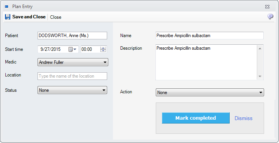Choose Close in the toolbar
Screen dimensions: 279x143
click(x=56, y=17)
